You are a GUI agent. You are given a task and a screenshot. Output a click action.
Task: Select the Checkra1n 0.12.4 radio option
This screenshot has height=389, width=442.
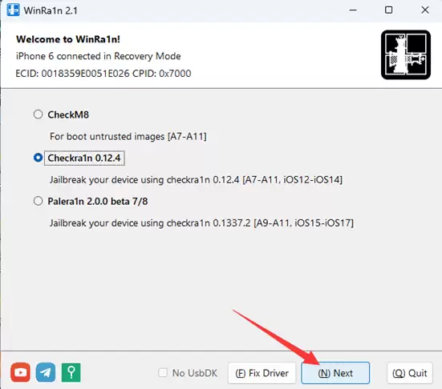pos(38,158)
